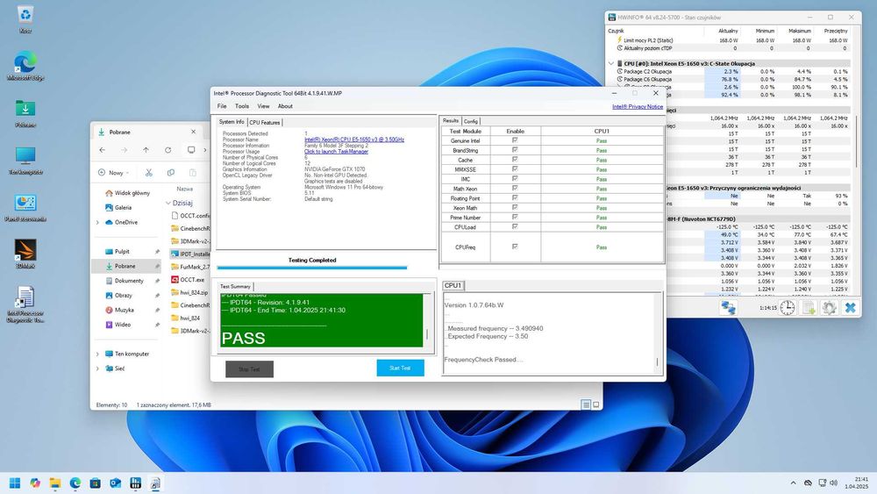
Task: Switch Explorer to details view icon
Action: 586,405
